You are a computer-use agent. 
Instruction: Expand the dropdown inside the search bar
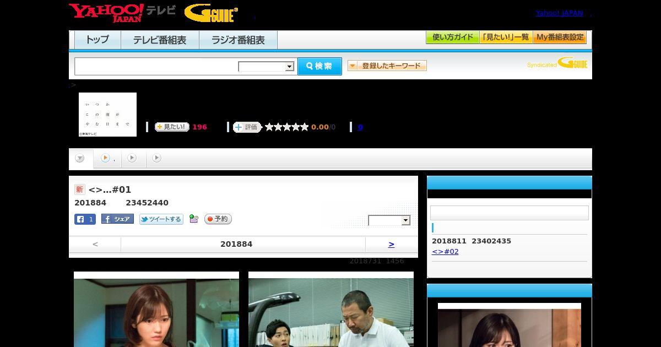pyautogui.click(x=267, y=67)
